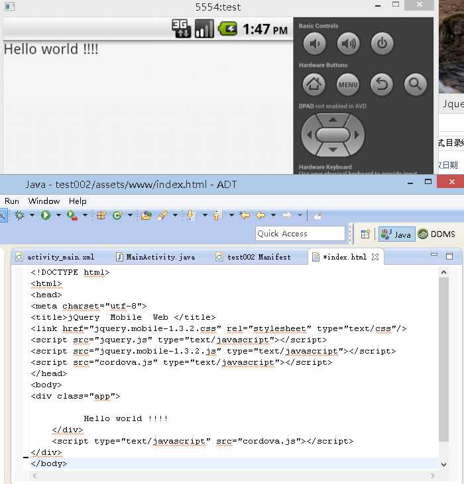
Task: Click the Next Annotation down-arrow icon
Action: (x=191, y=215)
